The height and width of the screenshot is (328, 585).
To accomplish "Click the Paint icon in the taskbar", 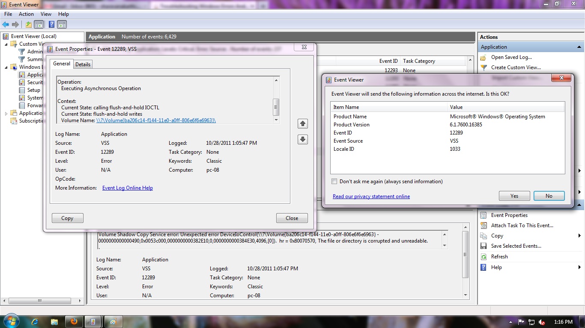I will coord(113,322).
